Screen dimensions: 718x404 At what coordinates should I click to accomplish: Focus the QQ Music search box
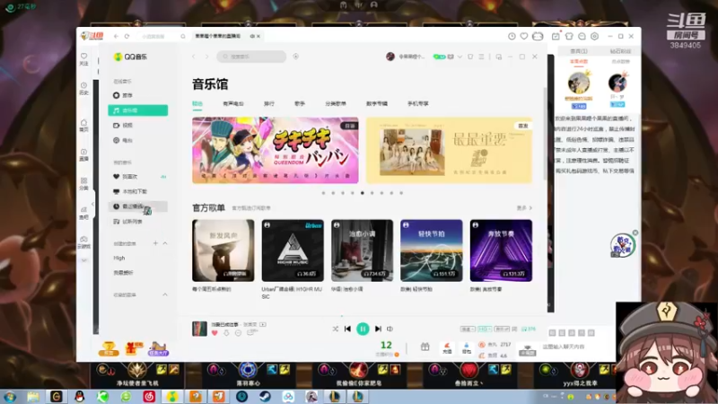click(251, 57)
